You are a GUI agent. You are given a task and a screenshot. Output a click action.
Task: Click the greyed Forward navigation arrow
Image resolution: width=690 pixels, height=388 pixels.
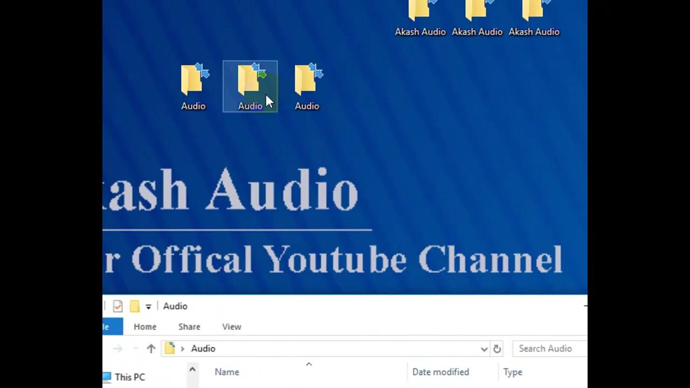[118, 349]
